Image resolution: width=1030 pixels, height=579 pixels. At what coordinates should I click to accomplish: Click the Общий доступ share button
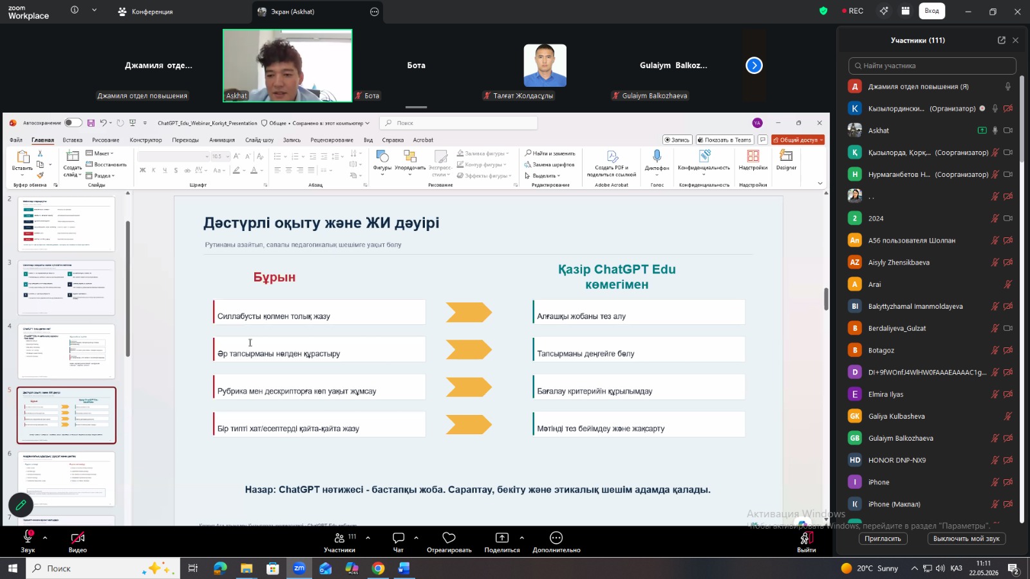(x=798, y=140)
